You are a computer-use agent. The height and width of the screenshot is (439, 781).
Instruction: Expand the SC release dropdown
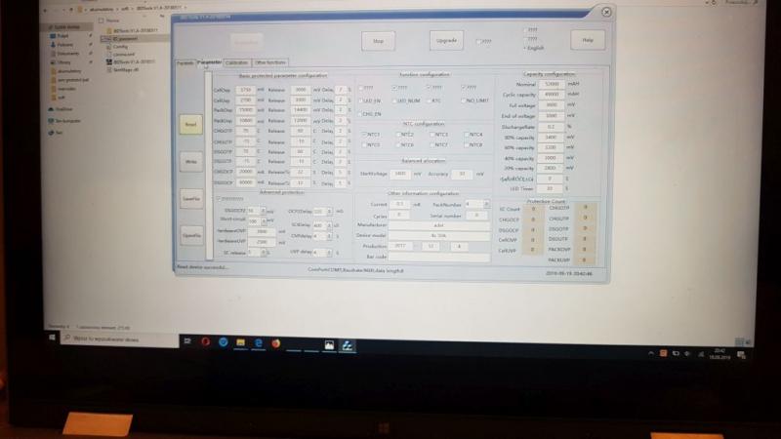[x=263, y=252]
